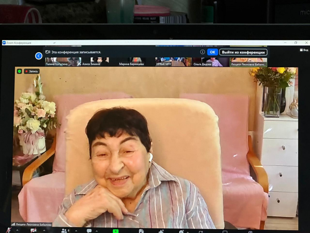
Task: Restore down the Zoom window
Action: [296, 43]
